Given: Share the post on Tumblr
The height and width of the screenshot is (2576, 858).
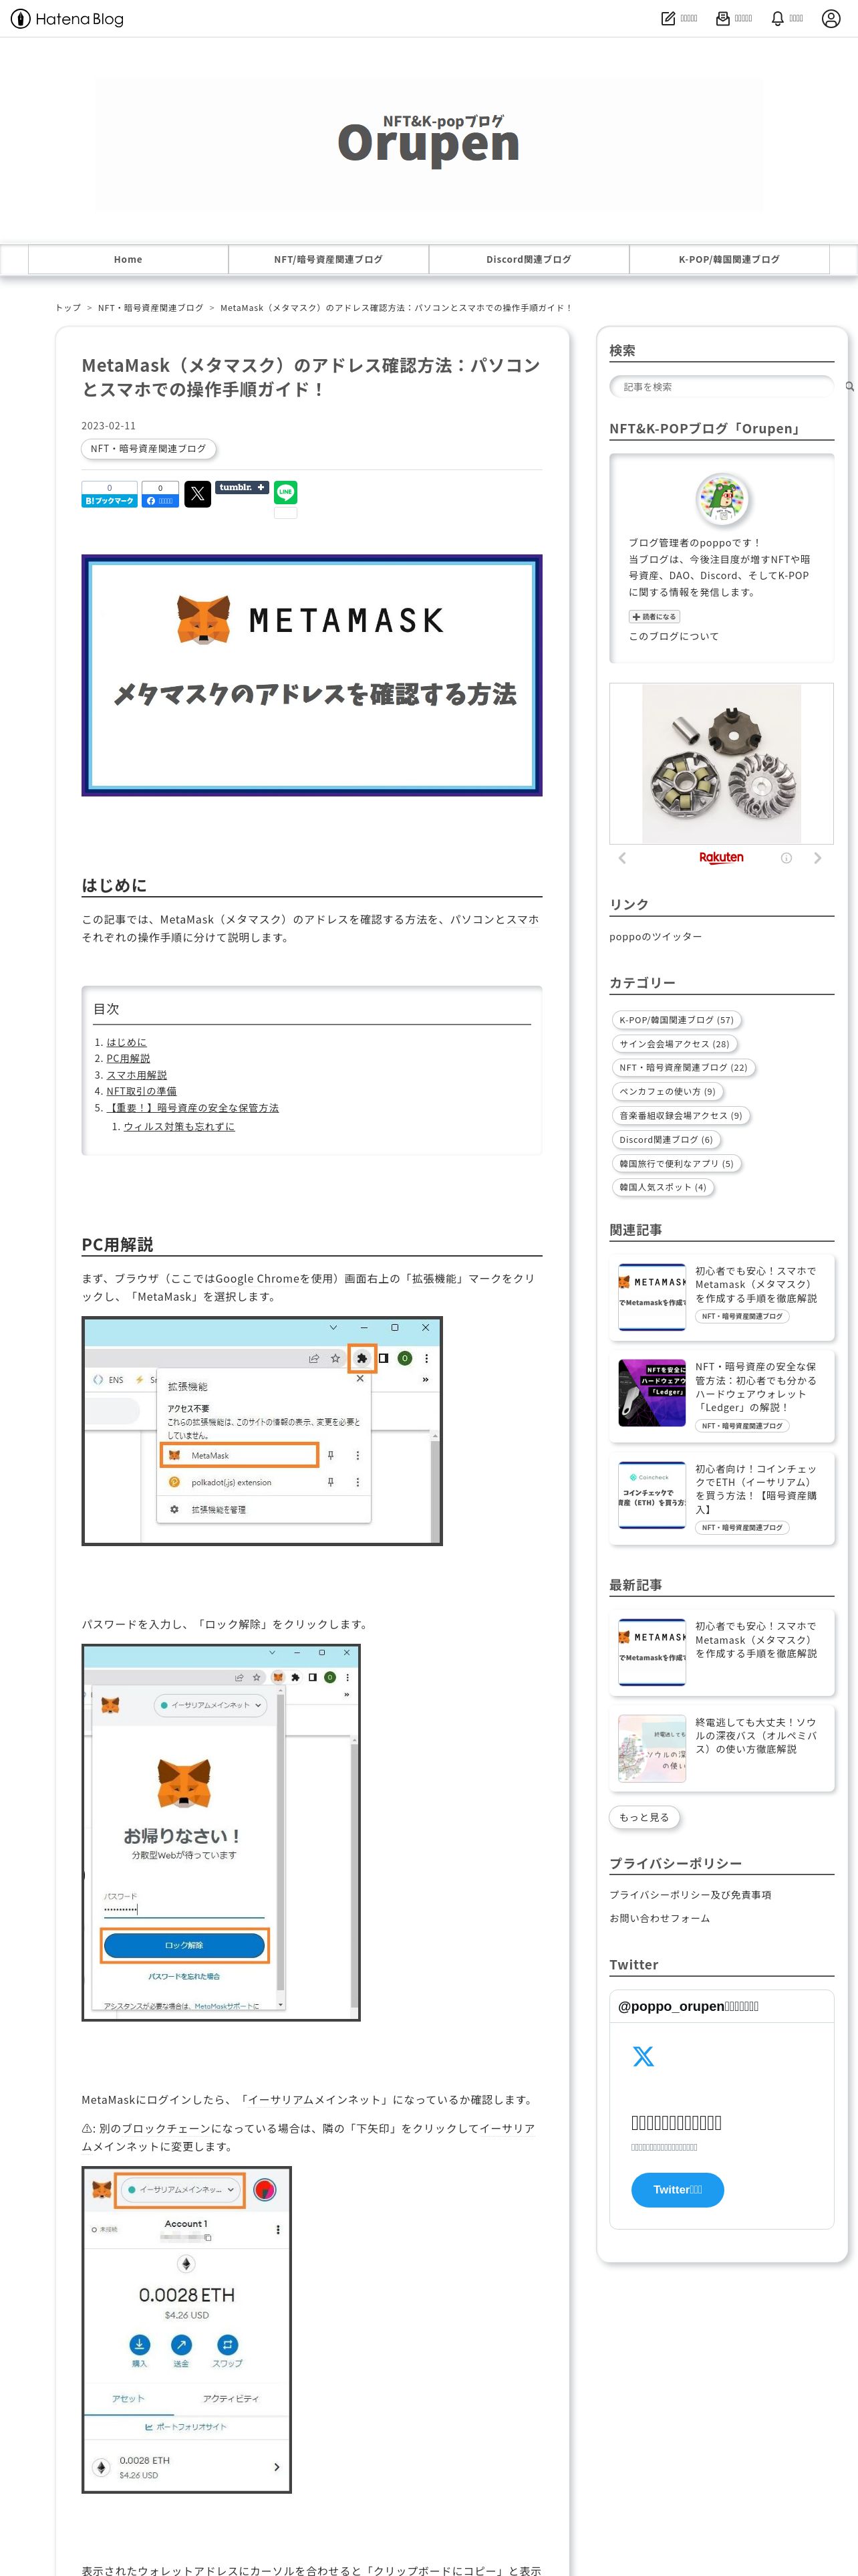Looking at the screenshot, I should pos(242,488).
